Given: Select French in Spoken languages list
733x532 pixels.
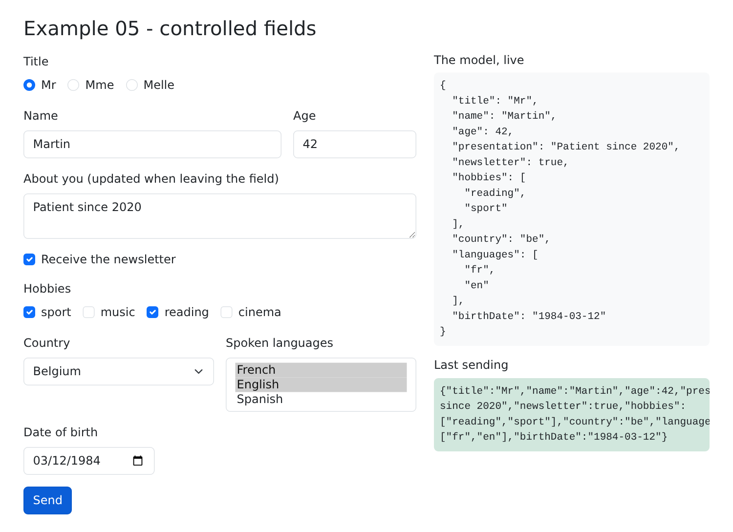Looking at the screenshot, I should [x=321, y=370].
